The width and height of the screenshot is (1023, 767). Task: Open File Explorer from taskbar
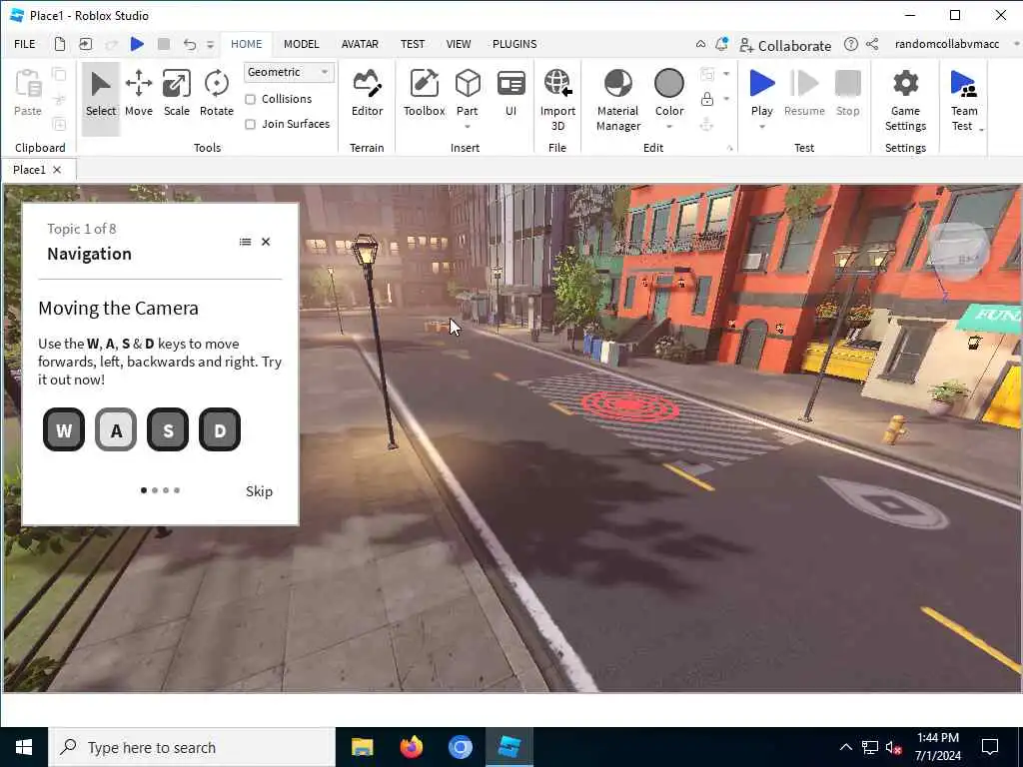(x=362, y=747)
